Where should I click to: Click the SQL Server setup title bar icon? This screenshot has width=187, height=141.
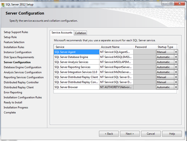[x=3, y=5]
